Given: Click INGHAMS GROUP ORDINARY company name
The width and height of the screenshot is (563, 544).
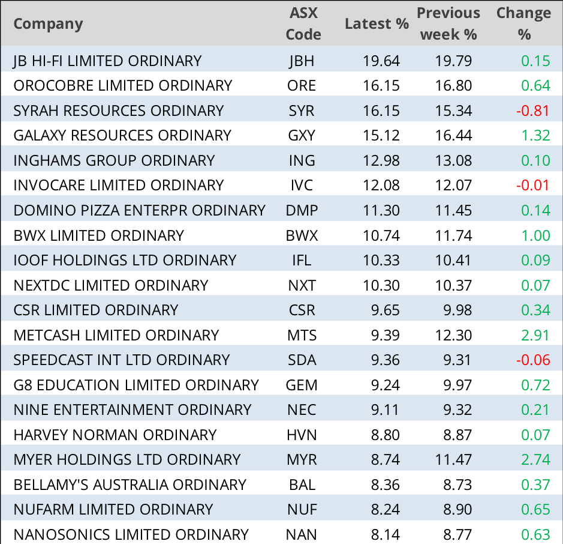Looking at the screenshot, I should coord(114,160).
